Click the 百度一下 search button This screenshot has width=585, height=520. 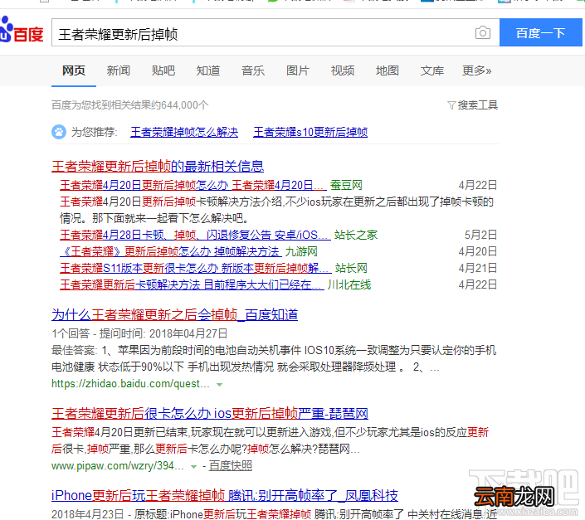click(540, 33)
